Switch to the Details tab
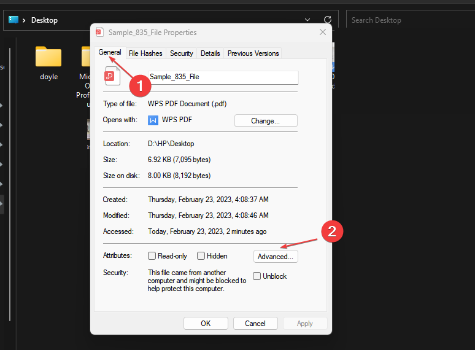 tap(210, 53)
